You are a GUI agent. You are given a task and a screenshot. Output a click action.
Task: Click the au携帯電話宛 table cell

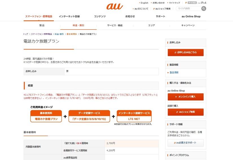(x=83, y=157)
